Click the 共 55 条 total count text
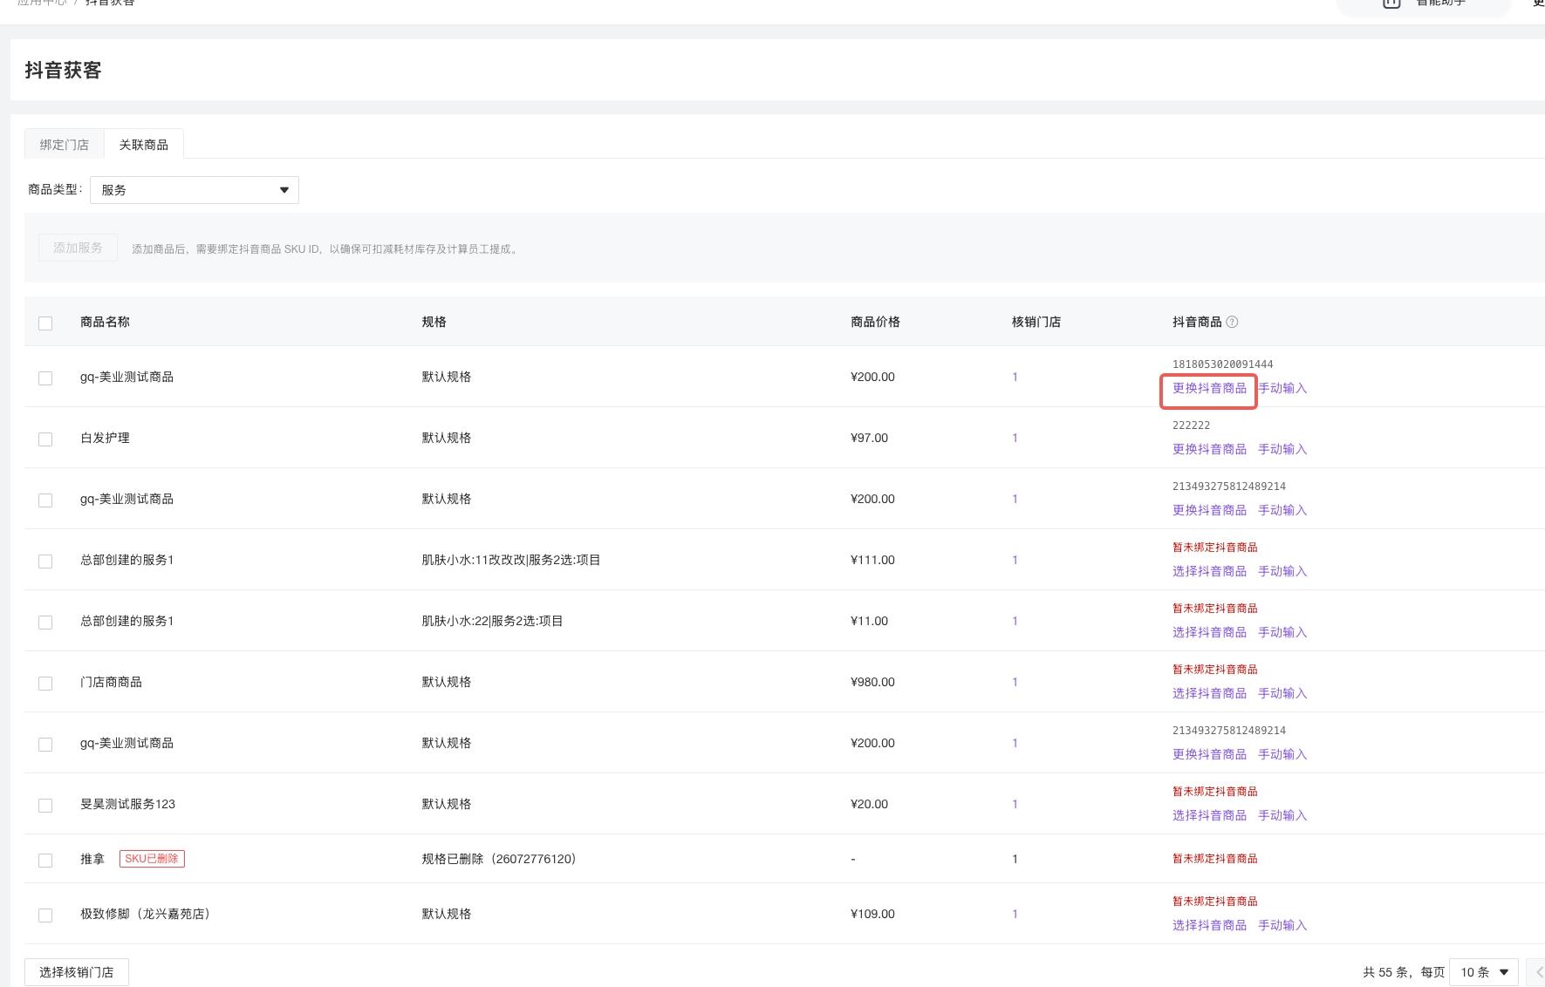This screenshot has height=987, width=1545. pyautogui.click(x=1385, y=972)
